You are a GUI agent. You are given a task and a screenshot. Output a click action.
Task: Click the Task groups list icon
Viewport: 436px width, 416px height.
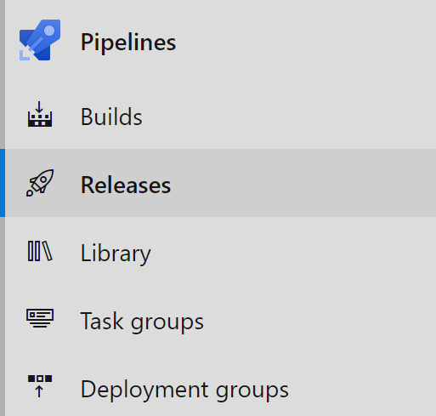40,318
